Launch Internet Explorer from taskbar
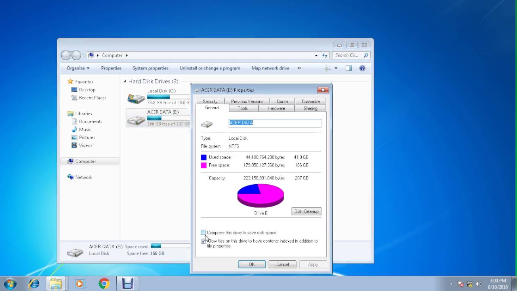Image resolution: width=517 pixels, height=291 pixels. coord(34,284)
